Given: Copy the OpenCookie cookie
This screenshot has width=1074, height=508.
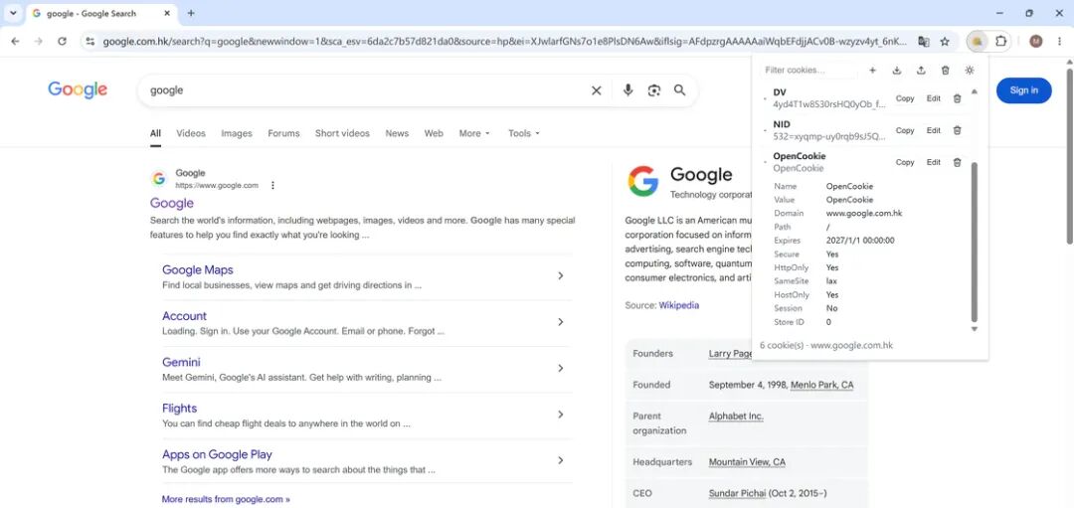Looking at the screenshot, I should pos(905,162).
